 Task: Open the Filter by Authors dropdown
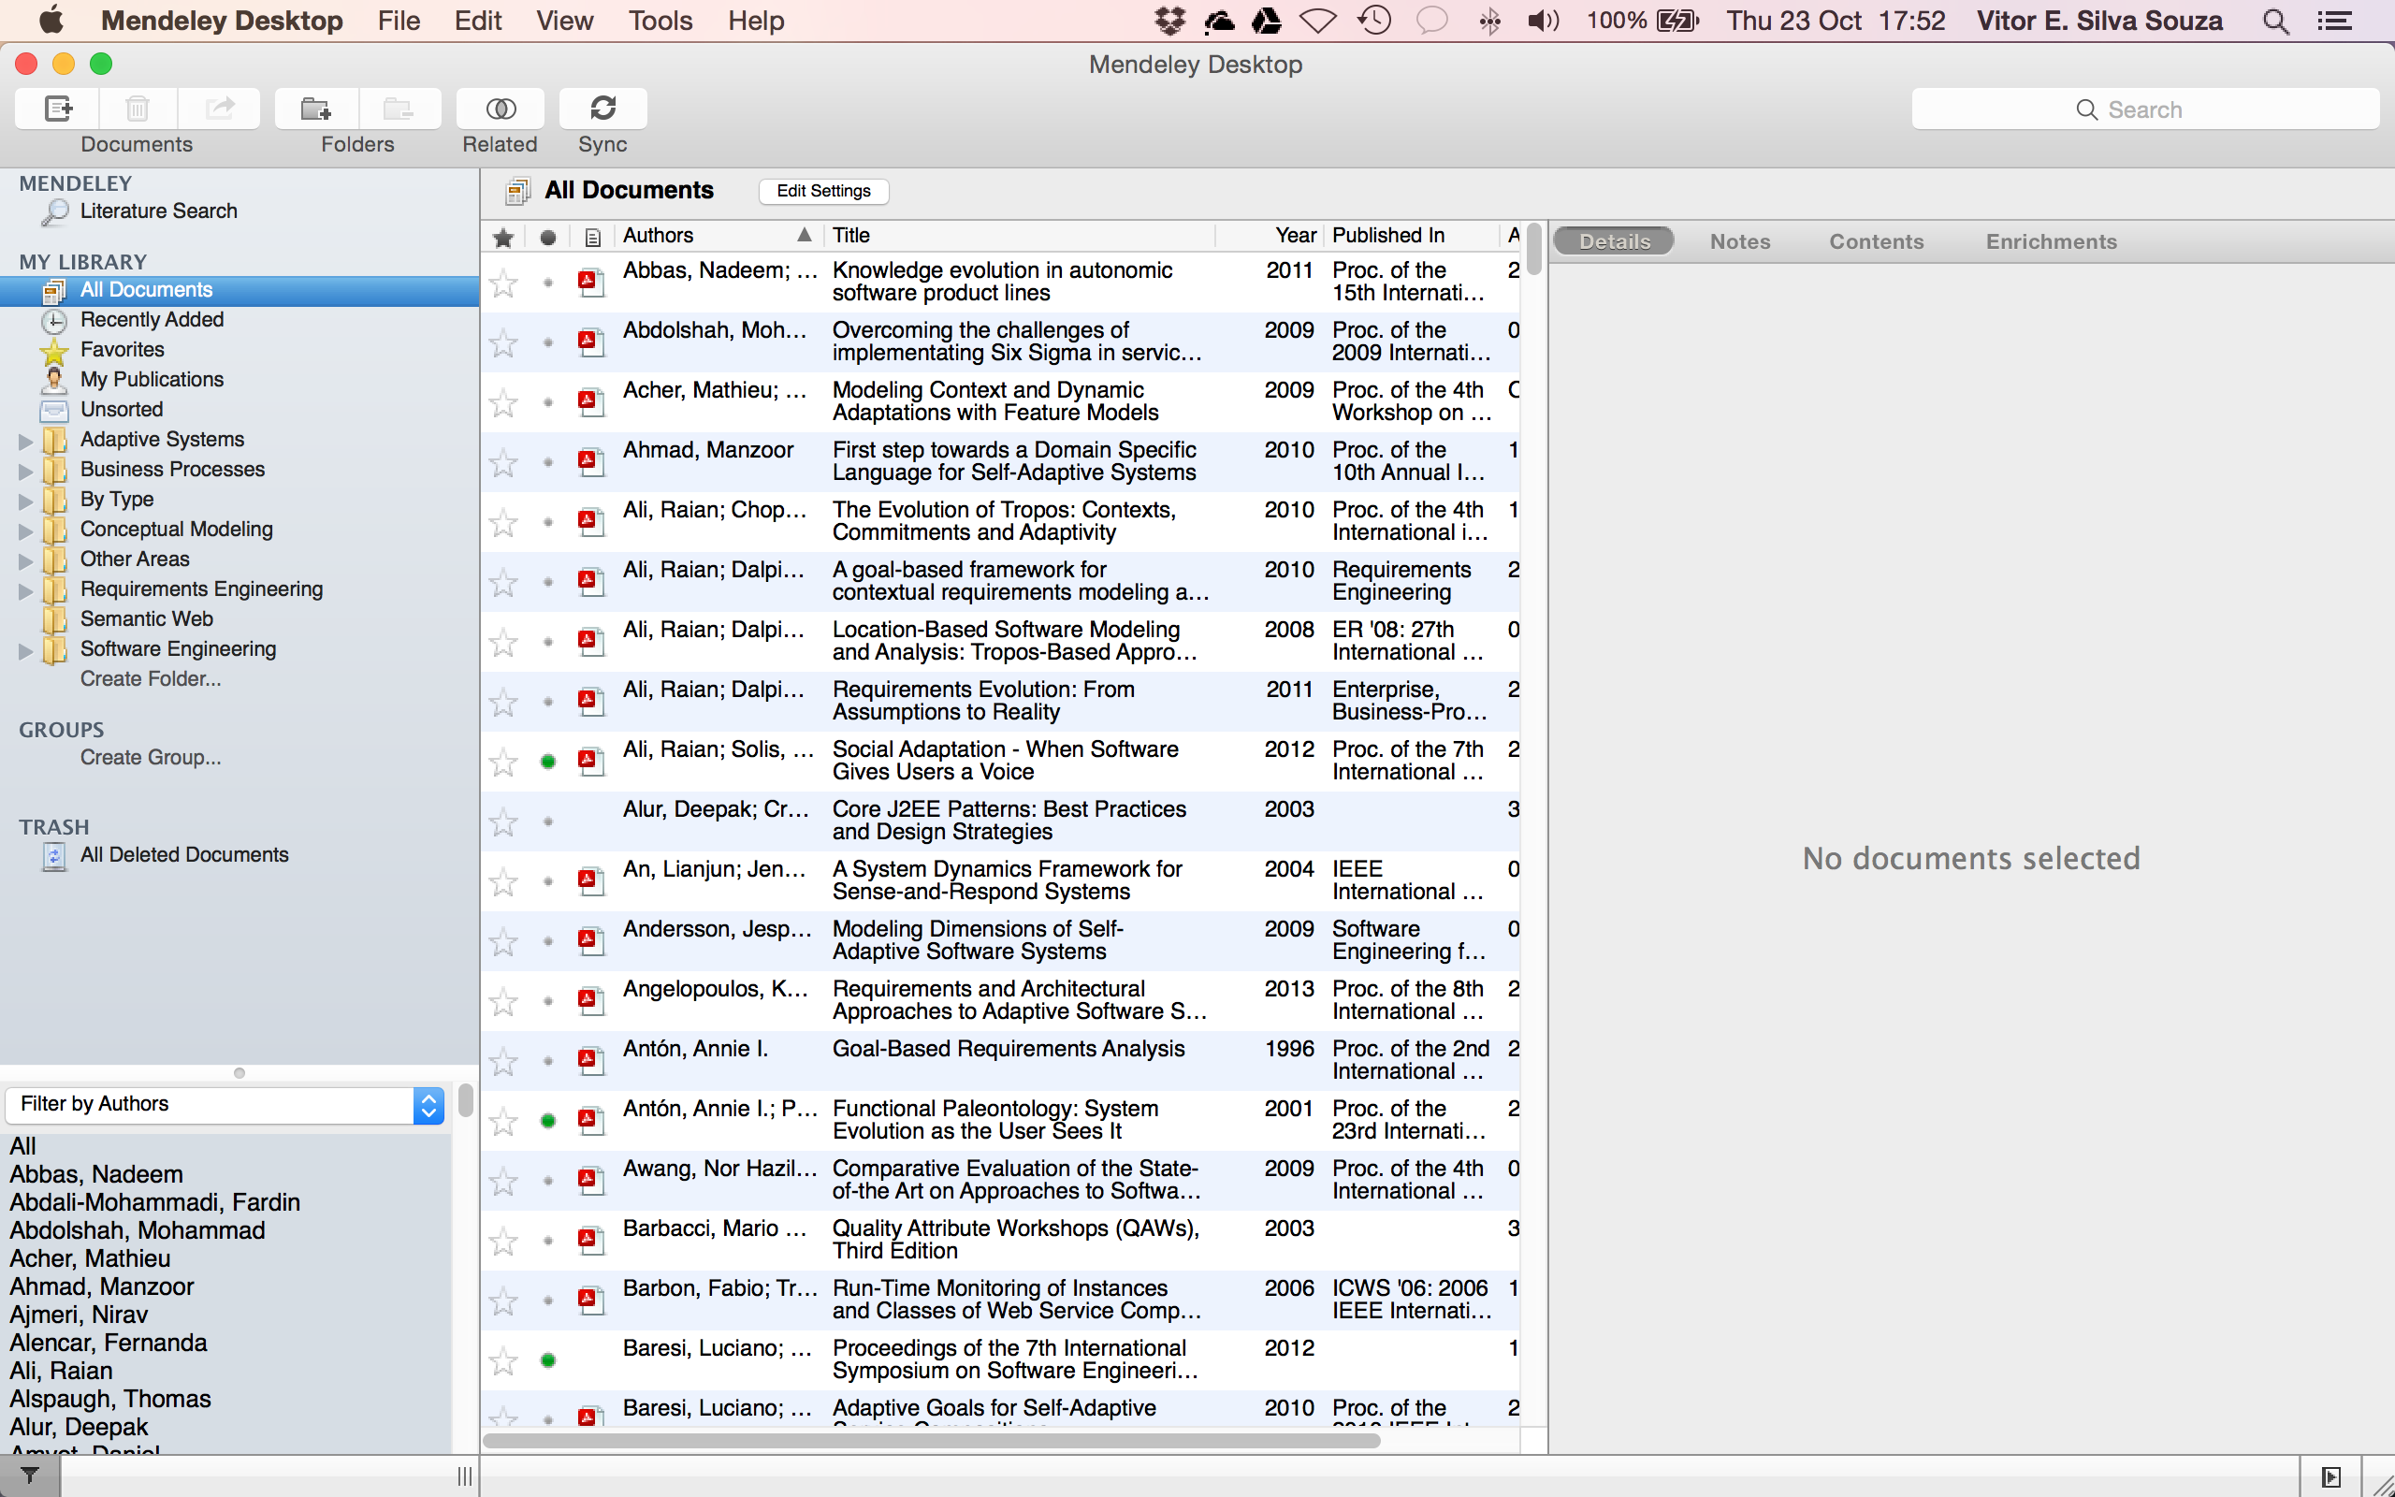[225, 1104]
